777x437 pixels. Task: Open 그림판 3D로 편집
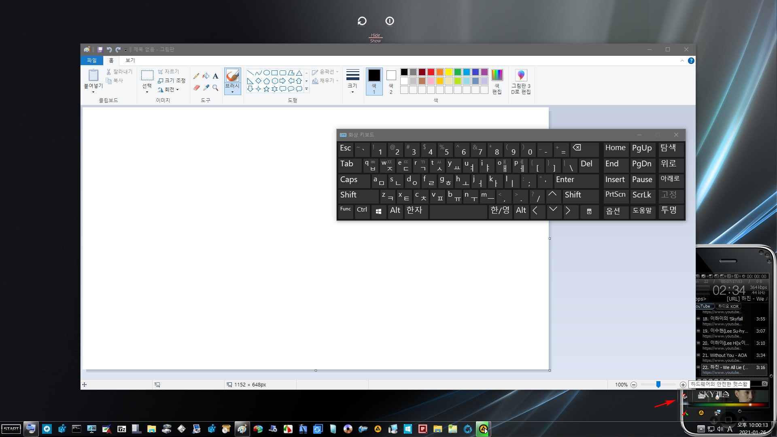pyautogui.click(x=521, y=82)
